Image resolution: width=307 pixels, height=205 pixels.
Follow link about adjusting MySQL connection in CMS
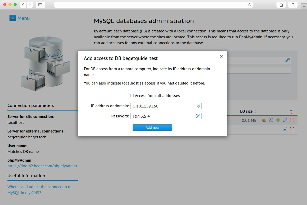39,189
